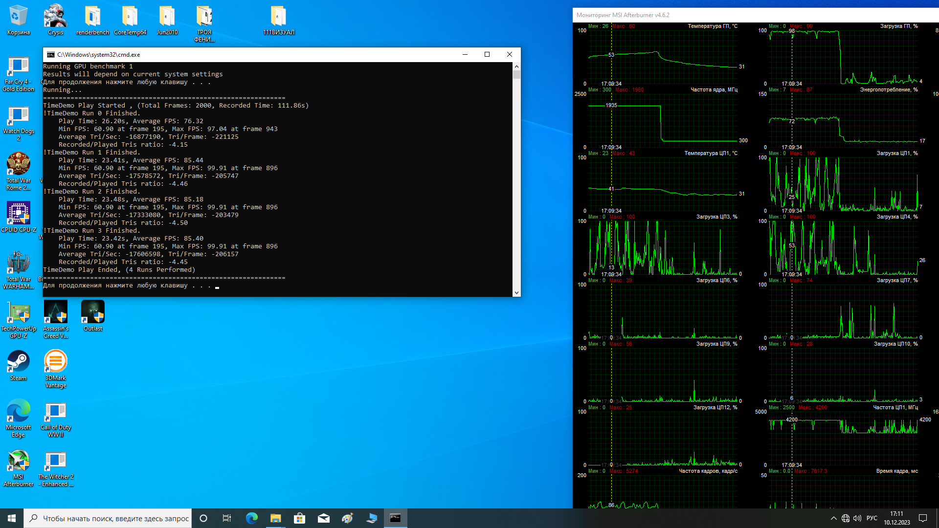Open the notification center button
The image size is (939, 528).
click(923, 518)
